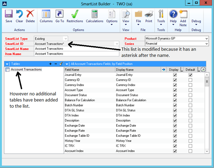Click the Default column header
The image size is (214, 168).
click(190, 70)
